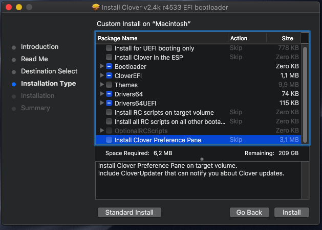This screenshot has height=230, width=322.
Task: Click the Action column header
Action: [x=247, y=38]
